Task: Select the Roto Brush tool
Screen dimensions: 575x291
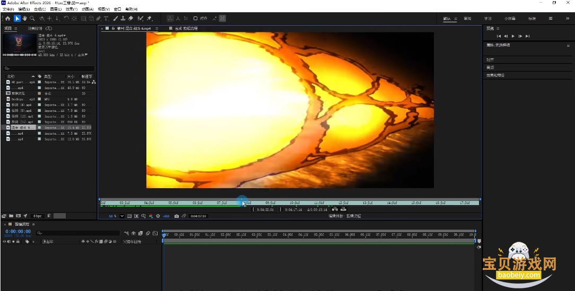Action: (141, 19)
